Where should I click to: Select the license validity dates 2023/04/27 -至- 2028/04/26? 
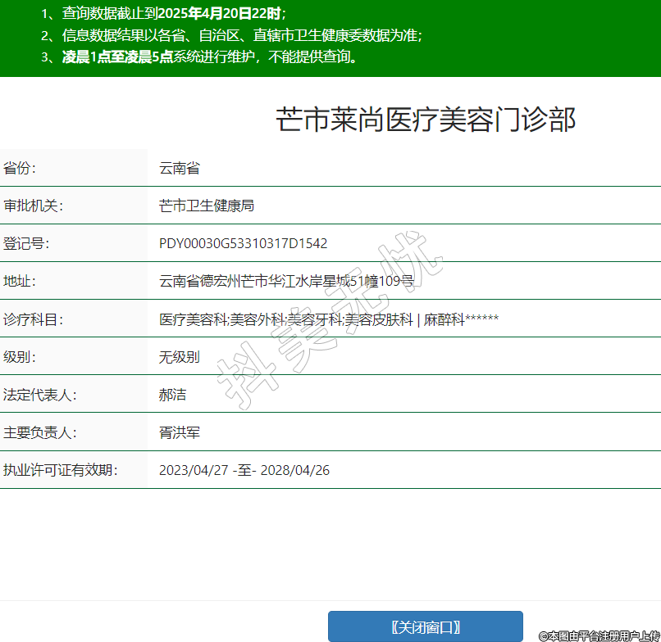pyautogui.click(x=244, y=470)
